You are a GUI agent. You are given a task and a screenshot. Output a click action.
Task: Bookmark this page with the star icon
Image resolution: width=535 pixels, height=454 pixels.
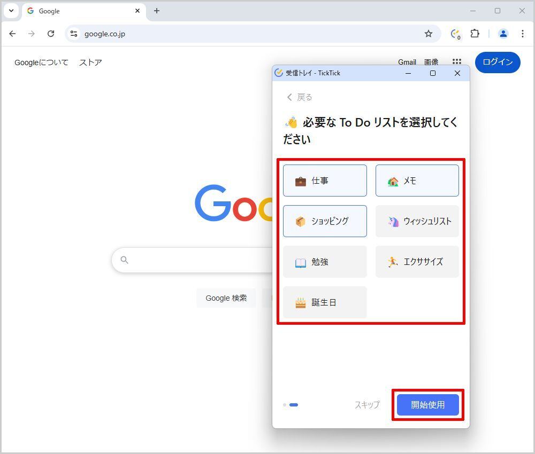[x=428, y=34]
